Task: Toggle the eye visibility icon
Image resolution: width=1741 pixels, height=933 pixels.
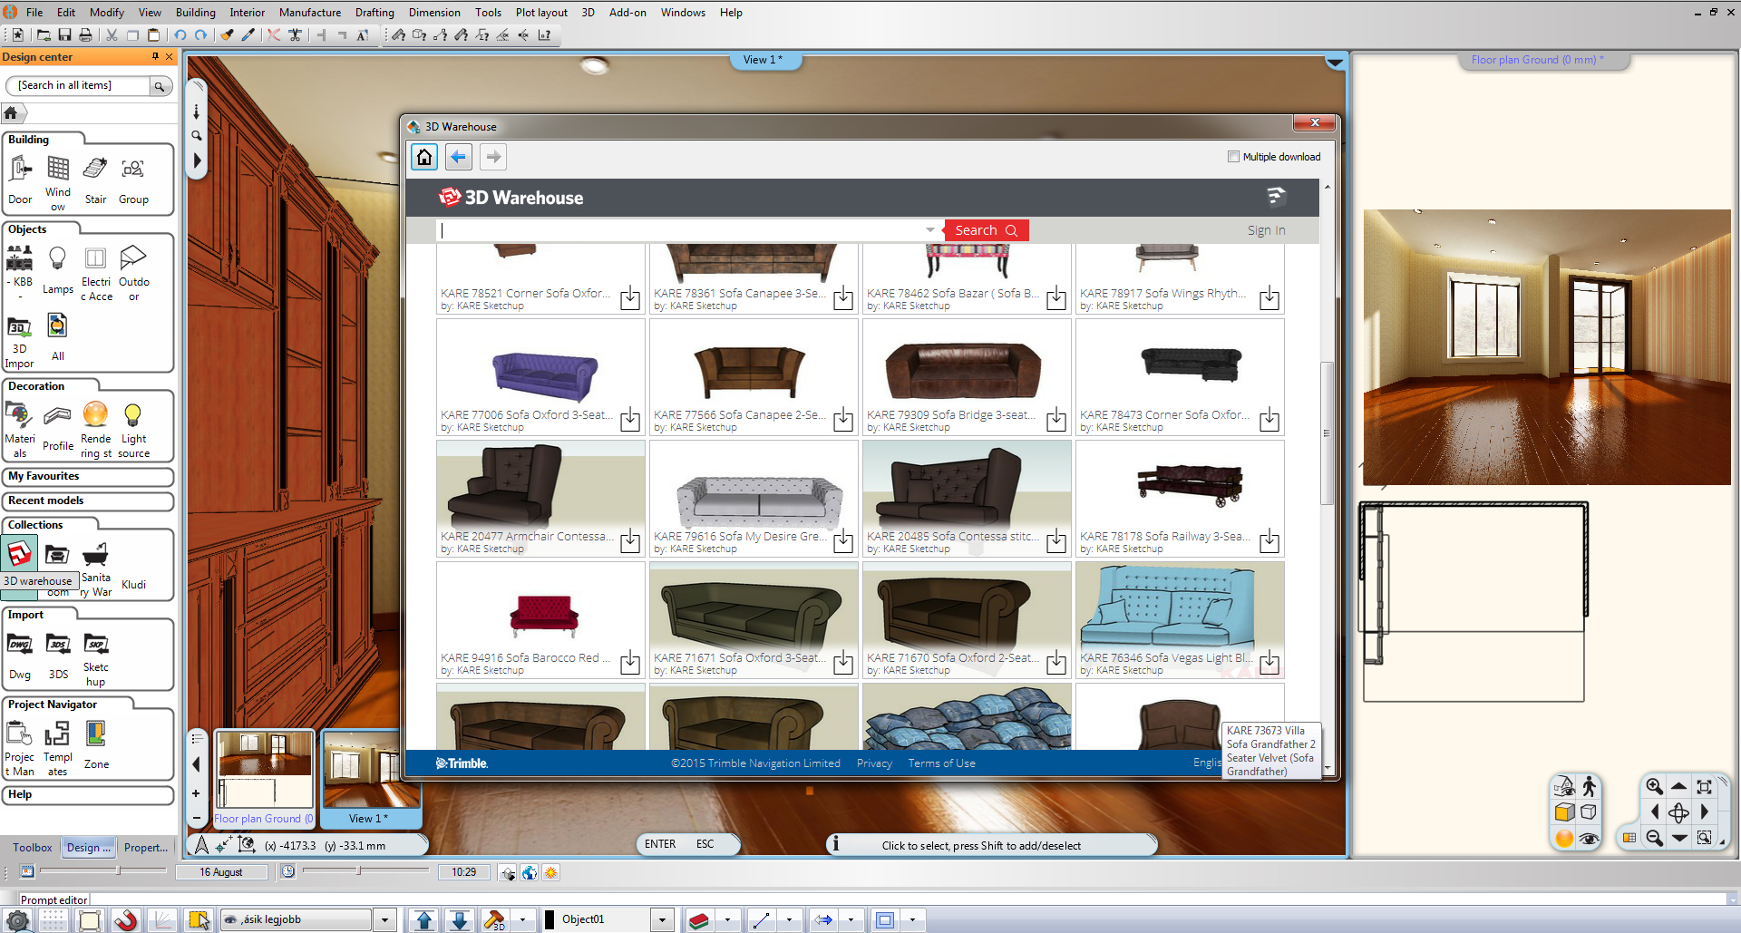Action: point(1589,839)
